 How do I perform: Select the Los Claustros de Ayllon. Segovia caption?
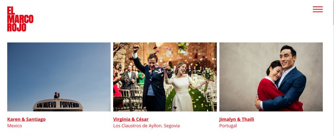pos(146,126)
